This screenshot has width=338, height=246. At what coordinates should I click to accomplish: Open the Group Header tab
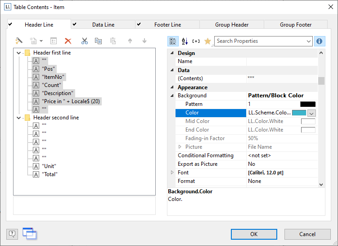pos(232,25)
